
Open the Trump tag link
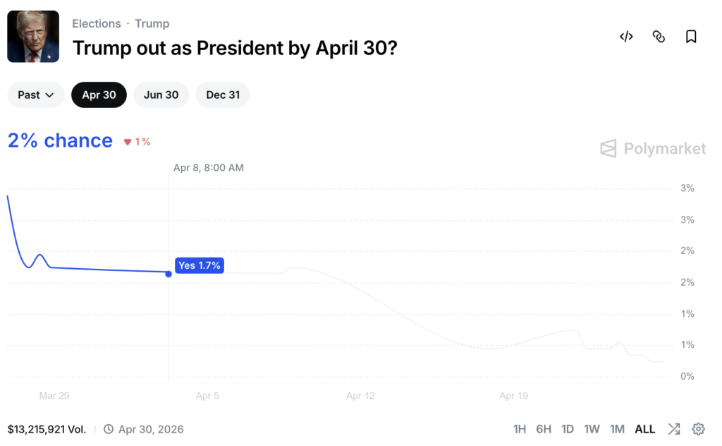point(152,23)
